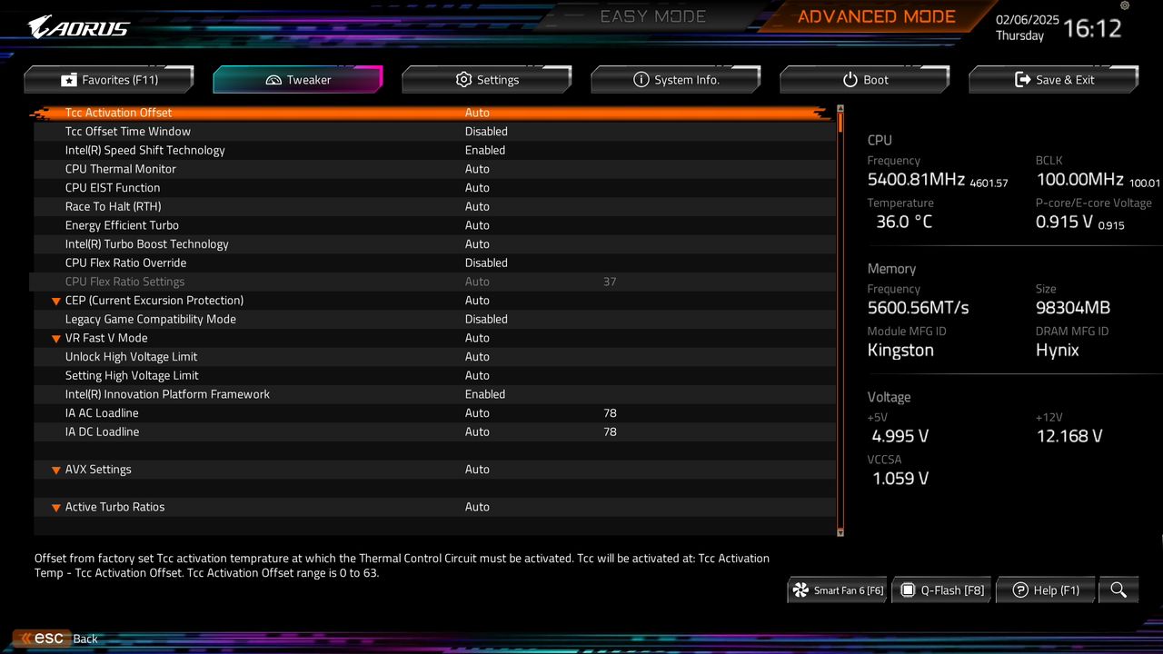The width and height of the screenshot is (1163, 654).
Task: Click memory frequency 5600.56MT/s reading
Action: (918, 308)
